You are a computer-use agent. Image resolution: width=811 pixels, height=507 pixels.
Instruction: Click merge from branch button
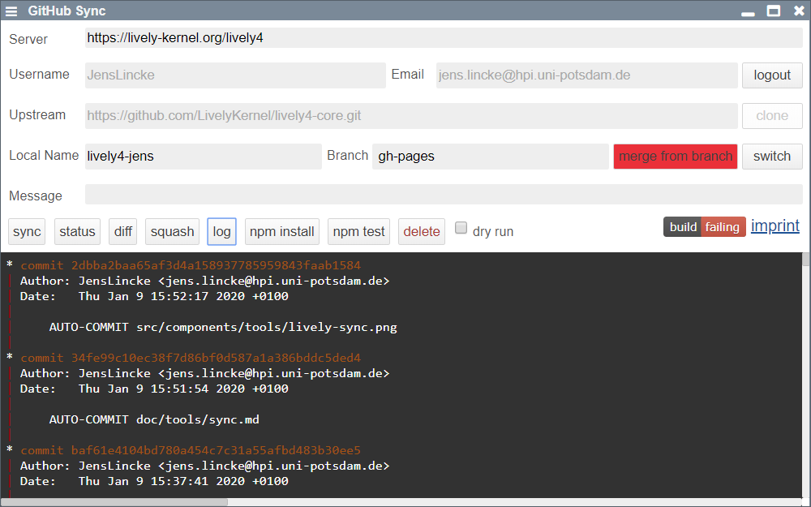pos(675,157)
